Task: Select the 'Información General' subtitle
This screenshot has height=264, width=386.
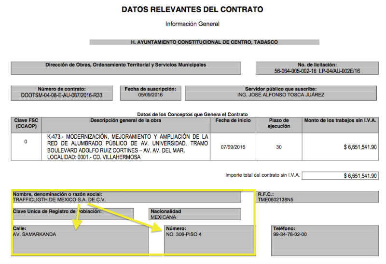Action: 192,24
